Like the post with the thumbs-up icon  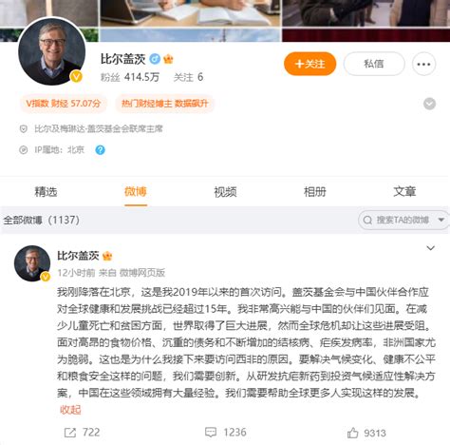pyautogui.click(x=352, y=433)
